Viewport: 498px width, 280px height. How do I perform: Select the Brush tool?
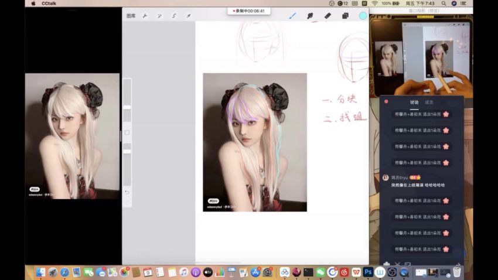tap(292, 16)
